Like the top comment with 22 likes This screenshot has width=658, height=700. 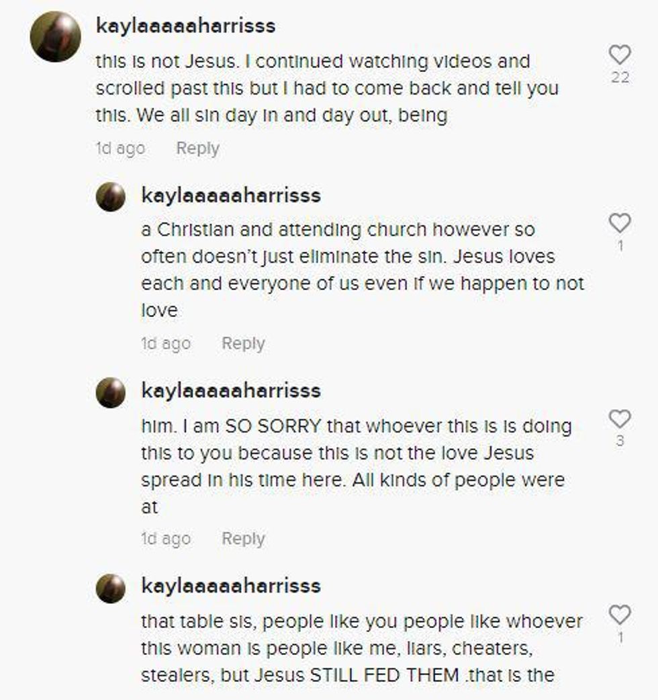pos(619,55)
